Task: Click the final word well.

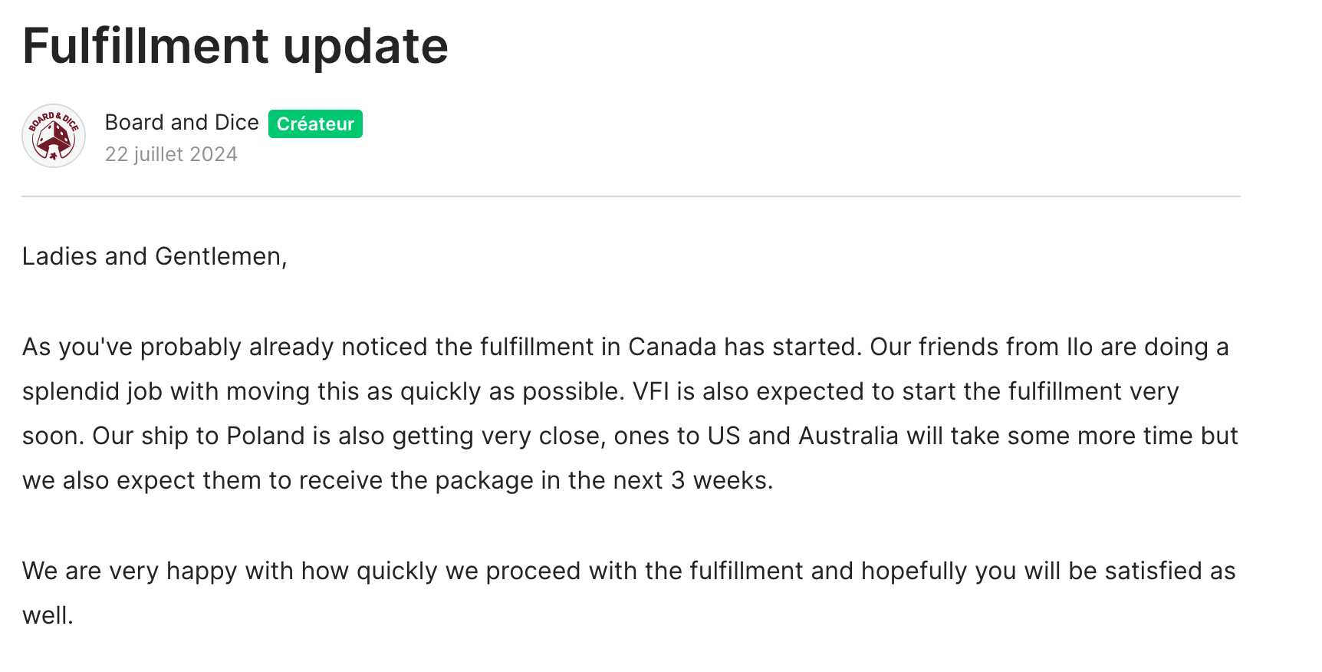Action: point(48,615)
